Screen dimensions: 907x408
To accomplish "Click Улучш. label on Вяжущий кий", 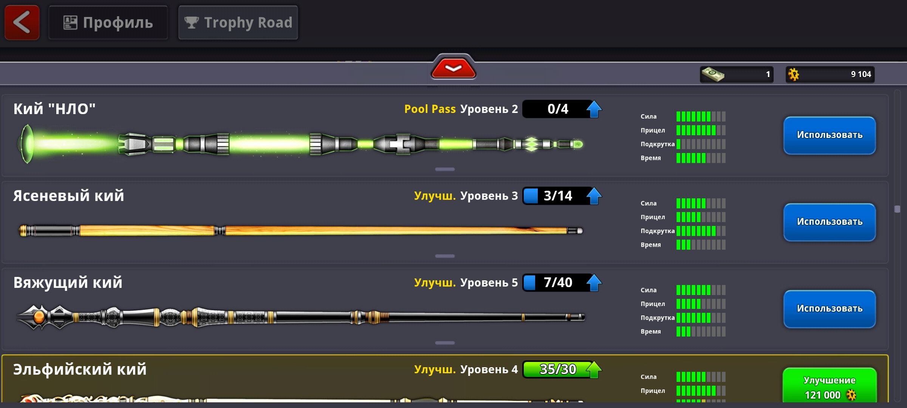I will pyautogui.click(x=435, y=283).
